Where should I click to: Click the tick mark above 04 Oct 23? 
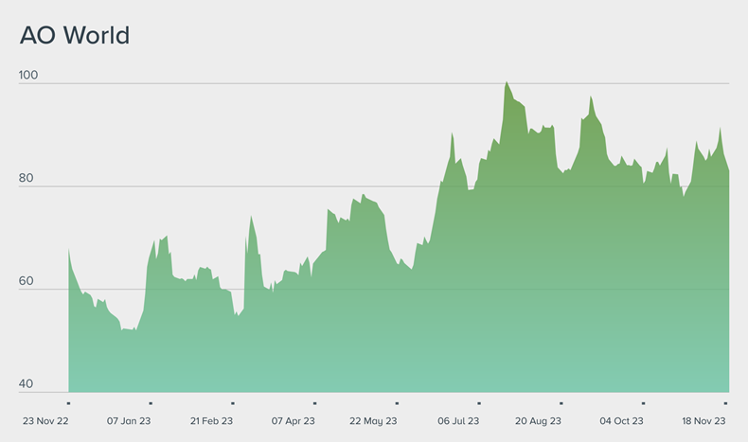coord(643,403)
